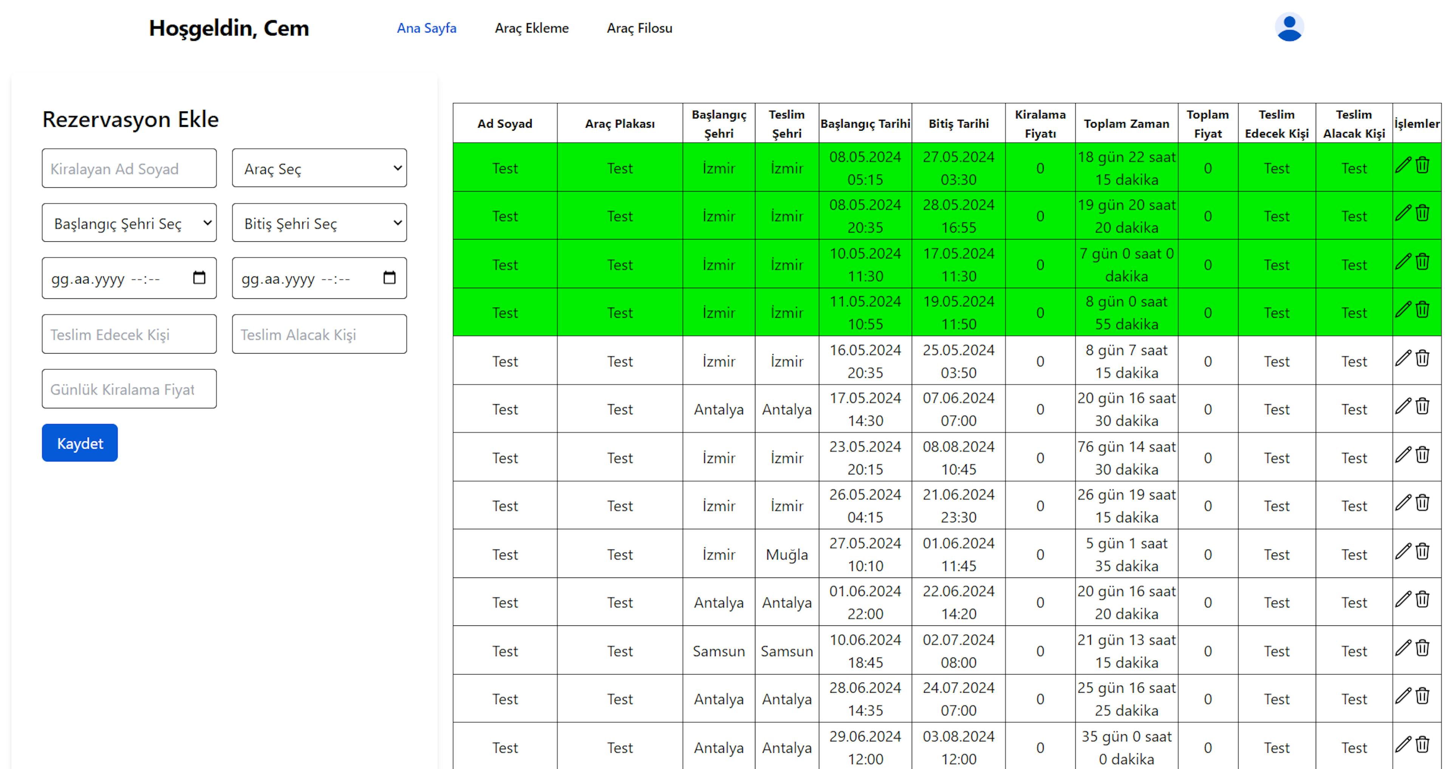The width and height of the screenshot is (1451, 769).
Task: Delete reservation starting 17.05.2024 14:30
Action: 1422,405
